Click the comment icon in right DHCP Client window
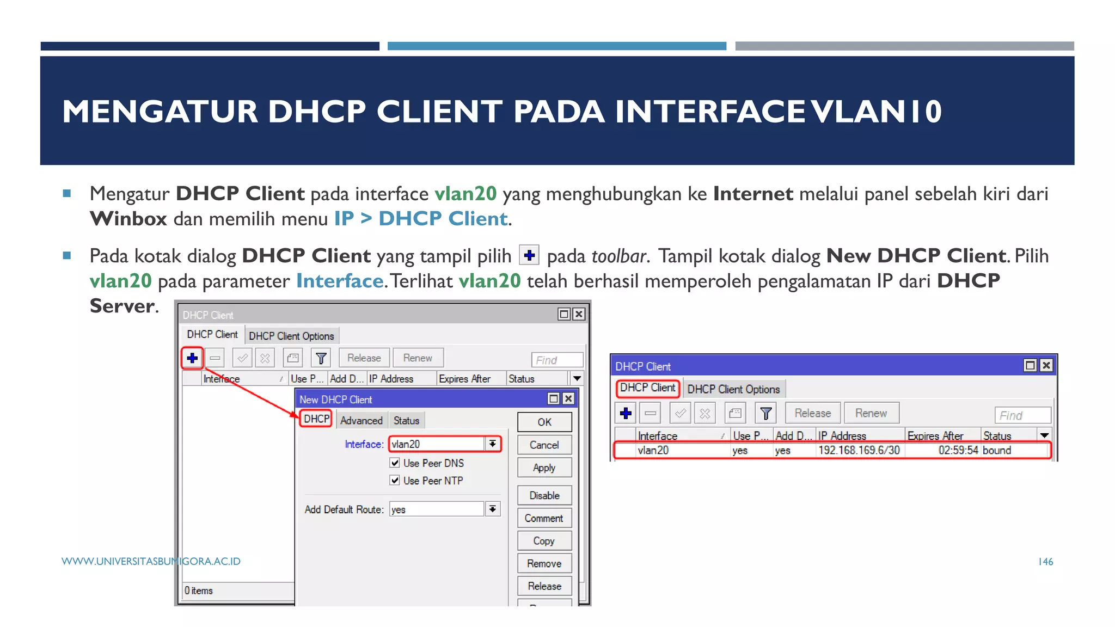This screenshot has width=1115, height=627. [735, 413]
